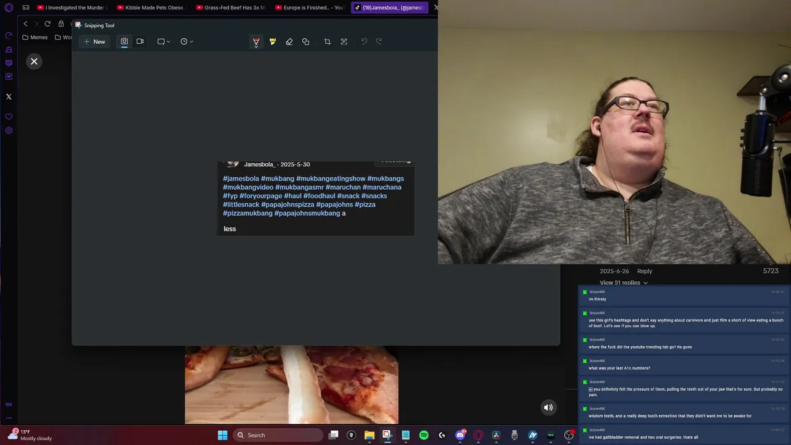Open OBS Studio from the taskbar
The height and width of the screenshot is (445, 791).
569,435
